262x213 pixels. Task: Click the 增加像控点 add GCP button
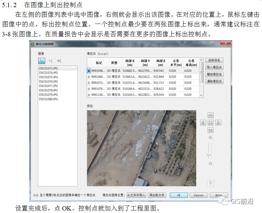click(x=214, y=75)
